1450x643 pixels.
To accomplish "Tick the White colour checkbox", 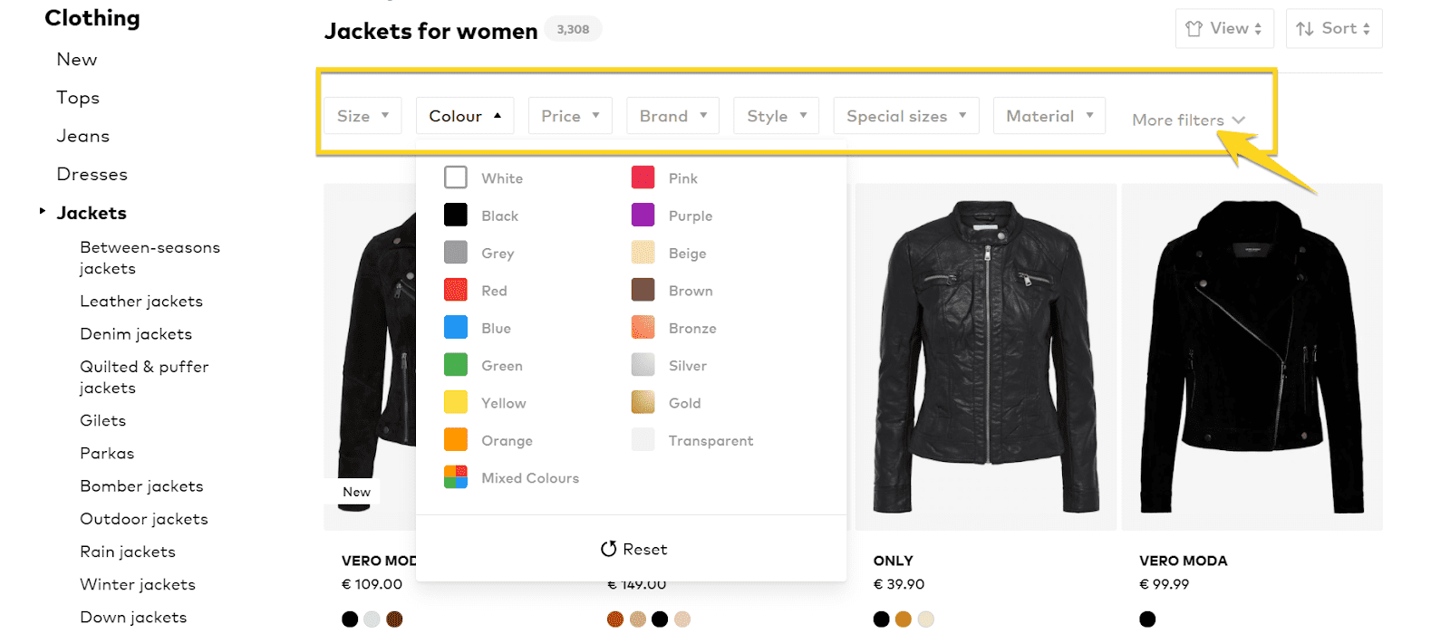I will [456, 178].
